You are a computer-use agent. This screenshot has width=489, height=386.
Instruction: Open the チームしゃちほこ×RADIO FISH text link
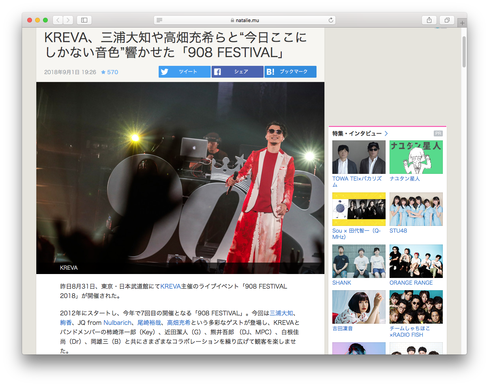(410, 332)
